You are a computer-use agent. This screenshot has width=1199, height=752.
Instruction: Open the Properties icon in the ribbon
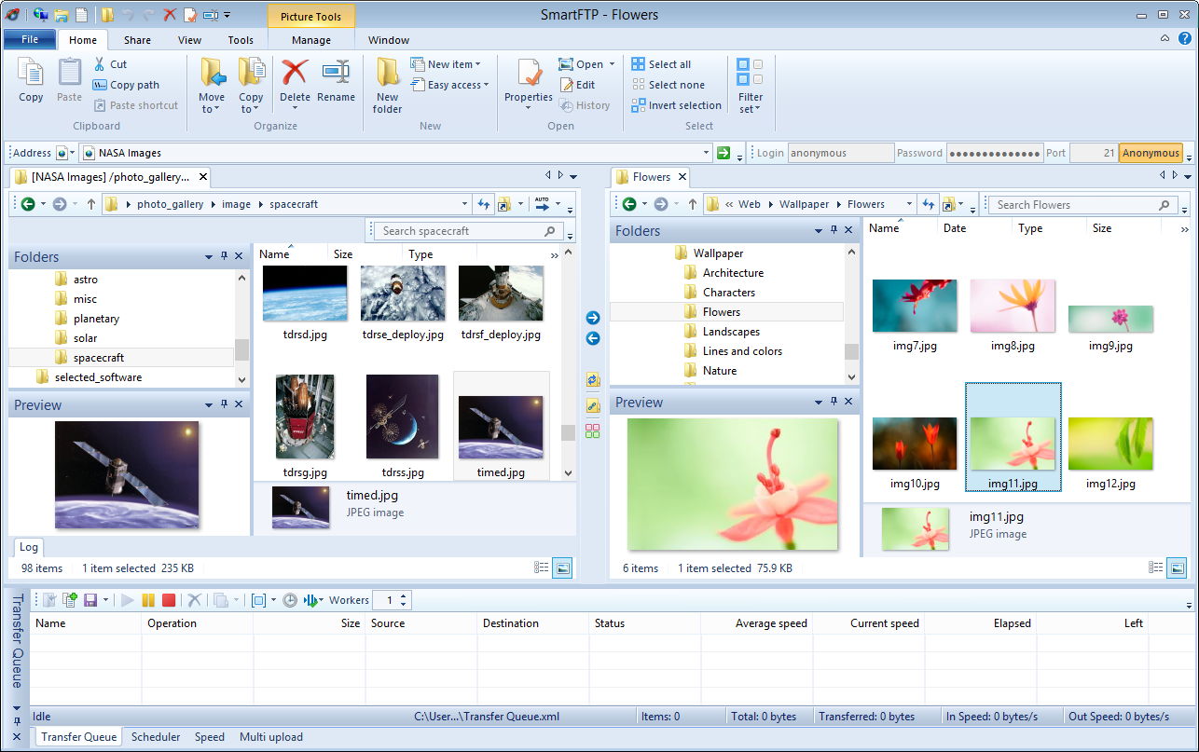pos(529,86)
